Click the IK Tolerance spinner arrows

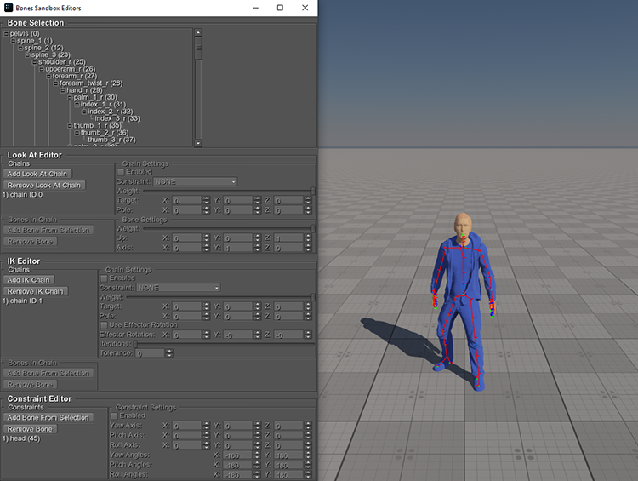tap(169, 353)
